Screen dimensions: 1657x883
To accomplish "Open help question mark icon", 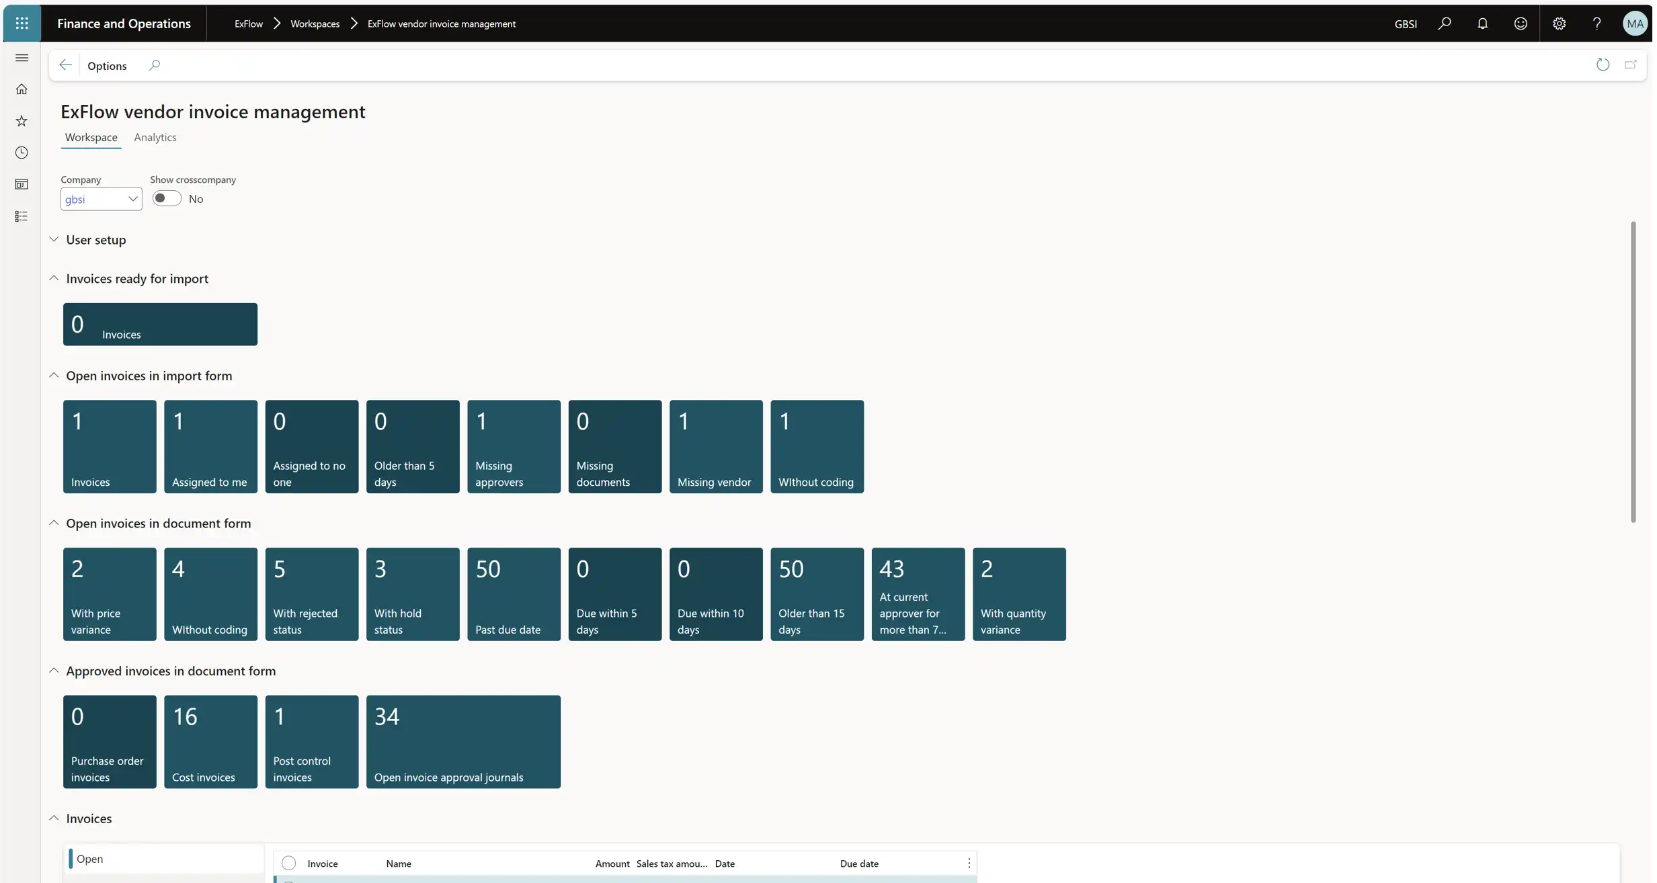I will [1597, 24].
